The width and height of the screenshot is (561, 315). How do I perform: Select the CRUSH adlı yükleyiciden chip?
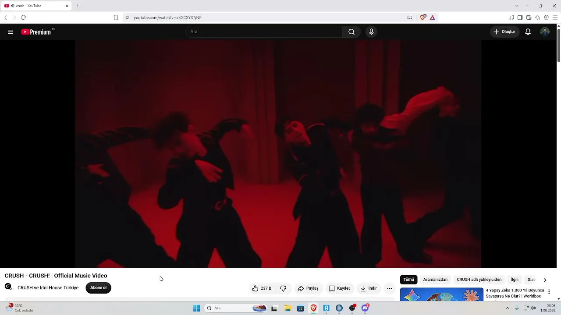(479, 280)
